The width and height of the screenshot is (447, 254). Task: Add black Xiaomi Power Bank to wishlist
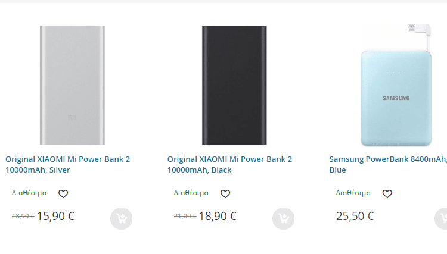click(225, 194)
